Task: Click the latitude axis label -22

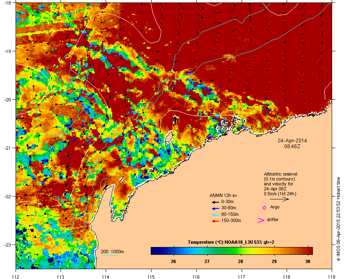Action: click(7, 196)
